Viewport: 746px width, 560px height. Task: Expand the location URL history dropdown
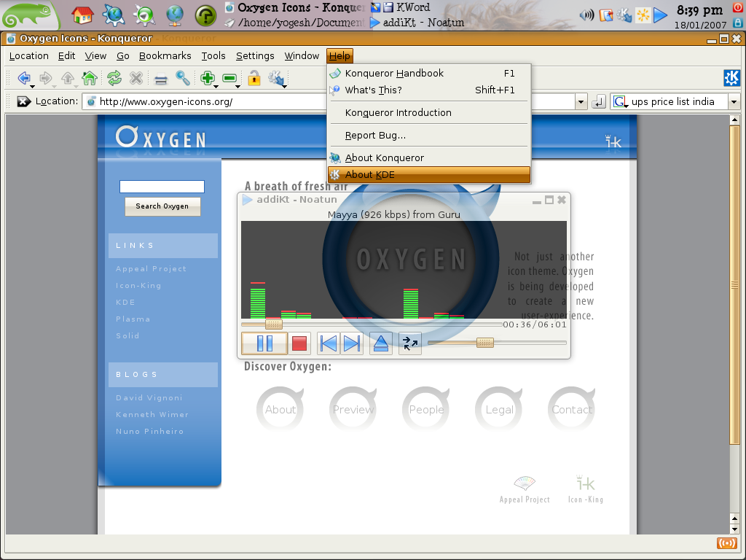click(x=581, y=101)
